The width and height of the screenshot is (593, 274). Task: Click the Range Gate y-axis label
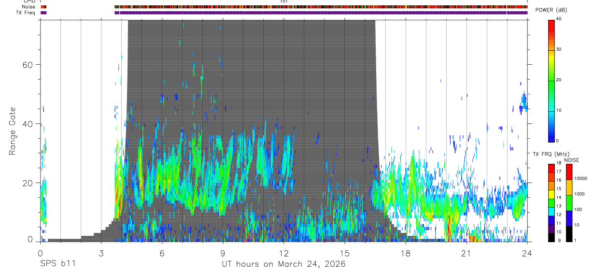point(12,130)
